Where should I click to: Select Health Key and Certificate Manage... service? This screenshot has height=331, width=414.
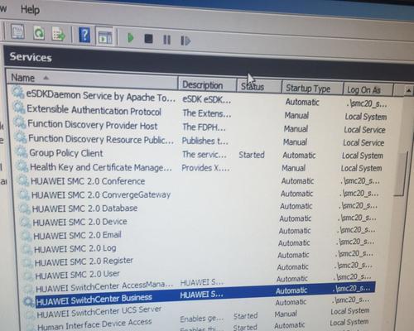pyautogui.click(x=101, y=167)
